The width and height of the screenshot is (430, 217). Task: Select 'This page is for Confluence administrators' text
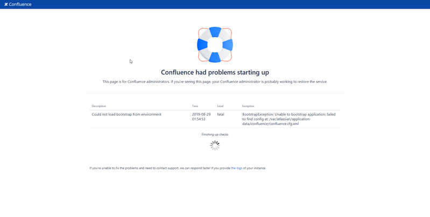click(215, 82)
